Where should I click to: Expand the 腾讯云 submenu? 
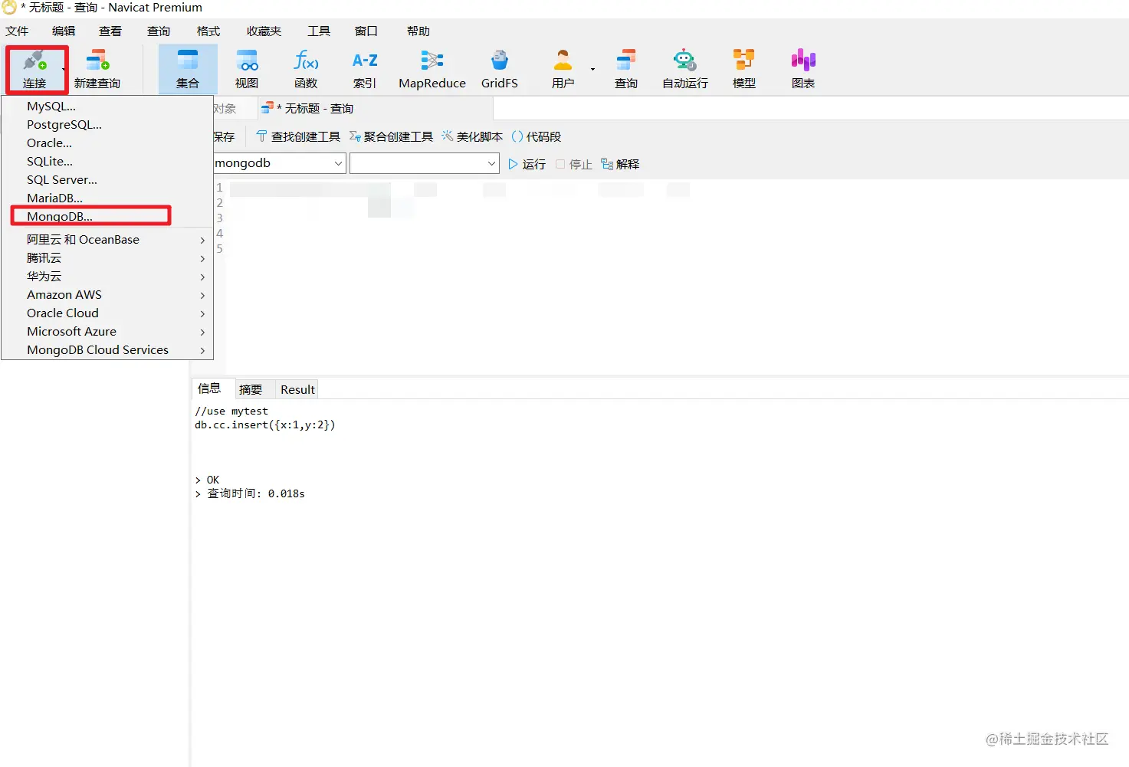(x=107, y=258)
